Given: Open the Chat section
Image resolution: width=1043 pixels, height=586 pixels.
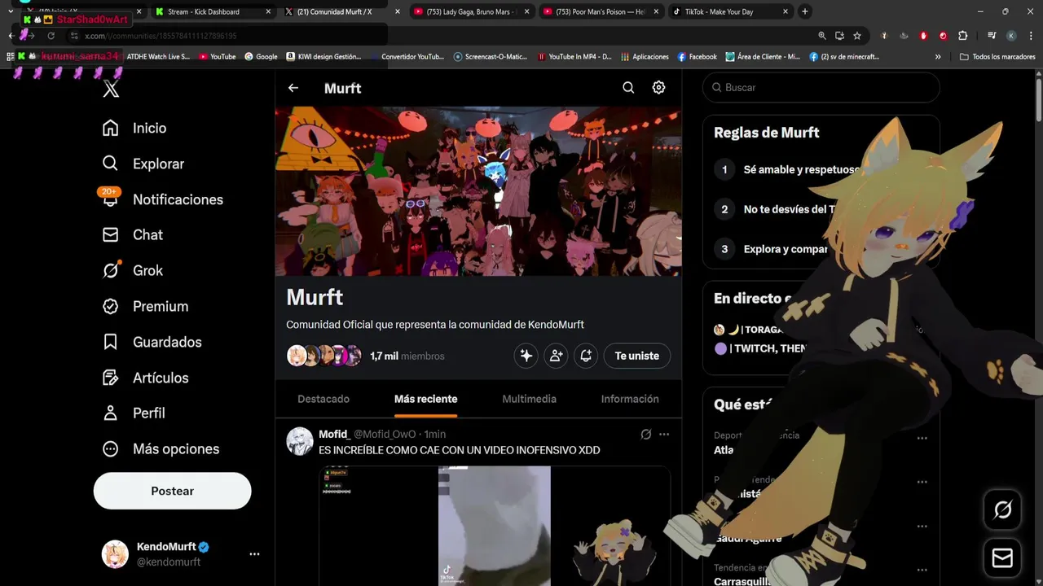Looking at the screenshot, I should point(133,234).
